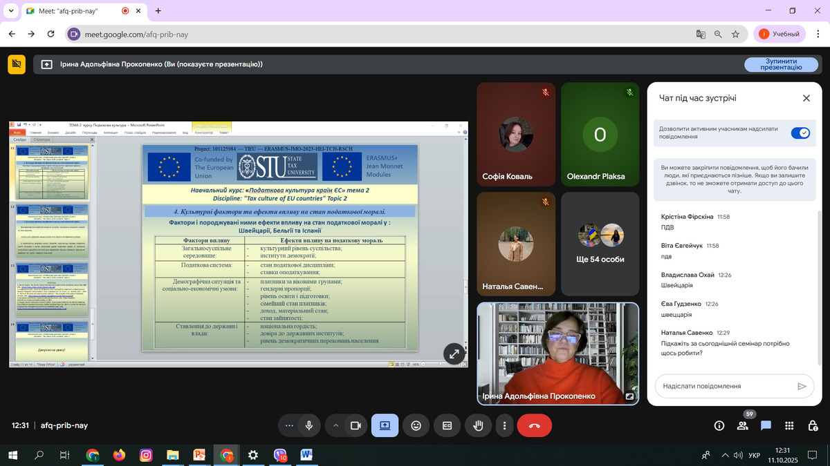
Task: Open meeting details info icon
Action: coord(719,426)
